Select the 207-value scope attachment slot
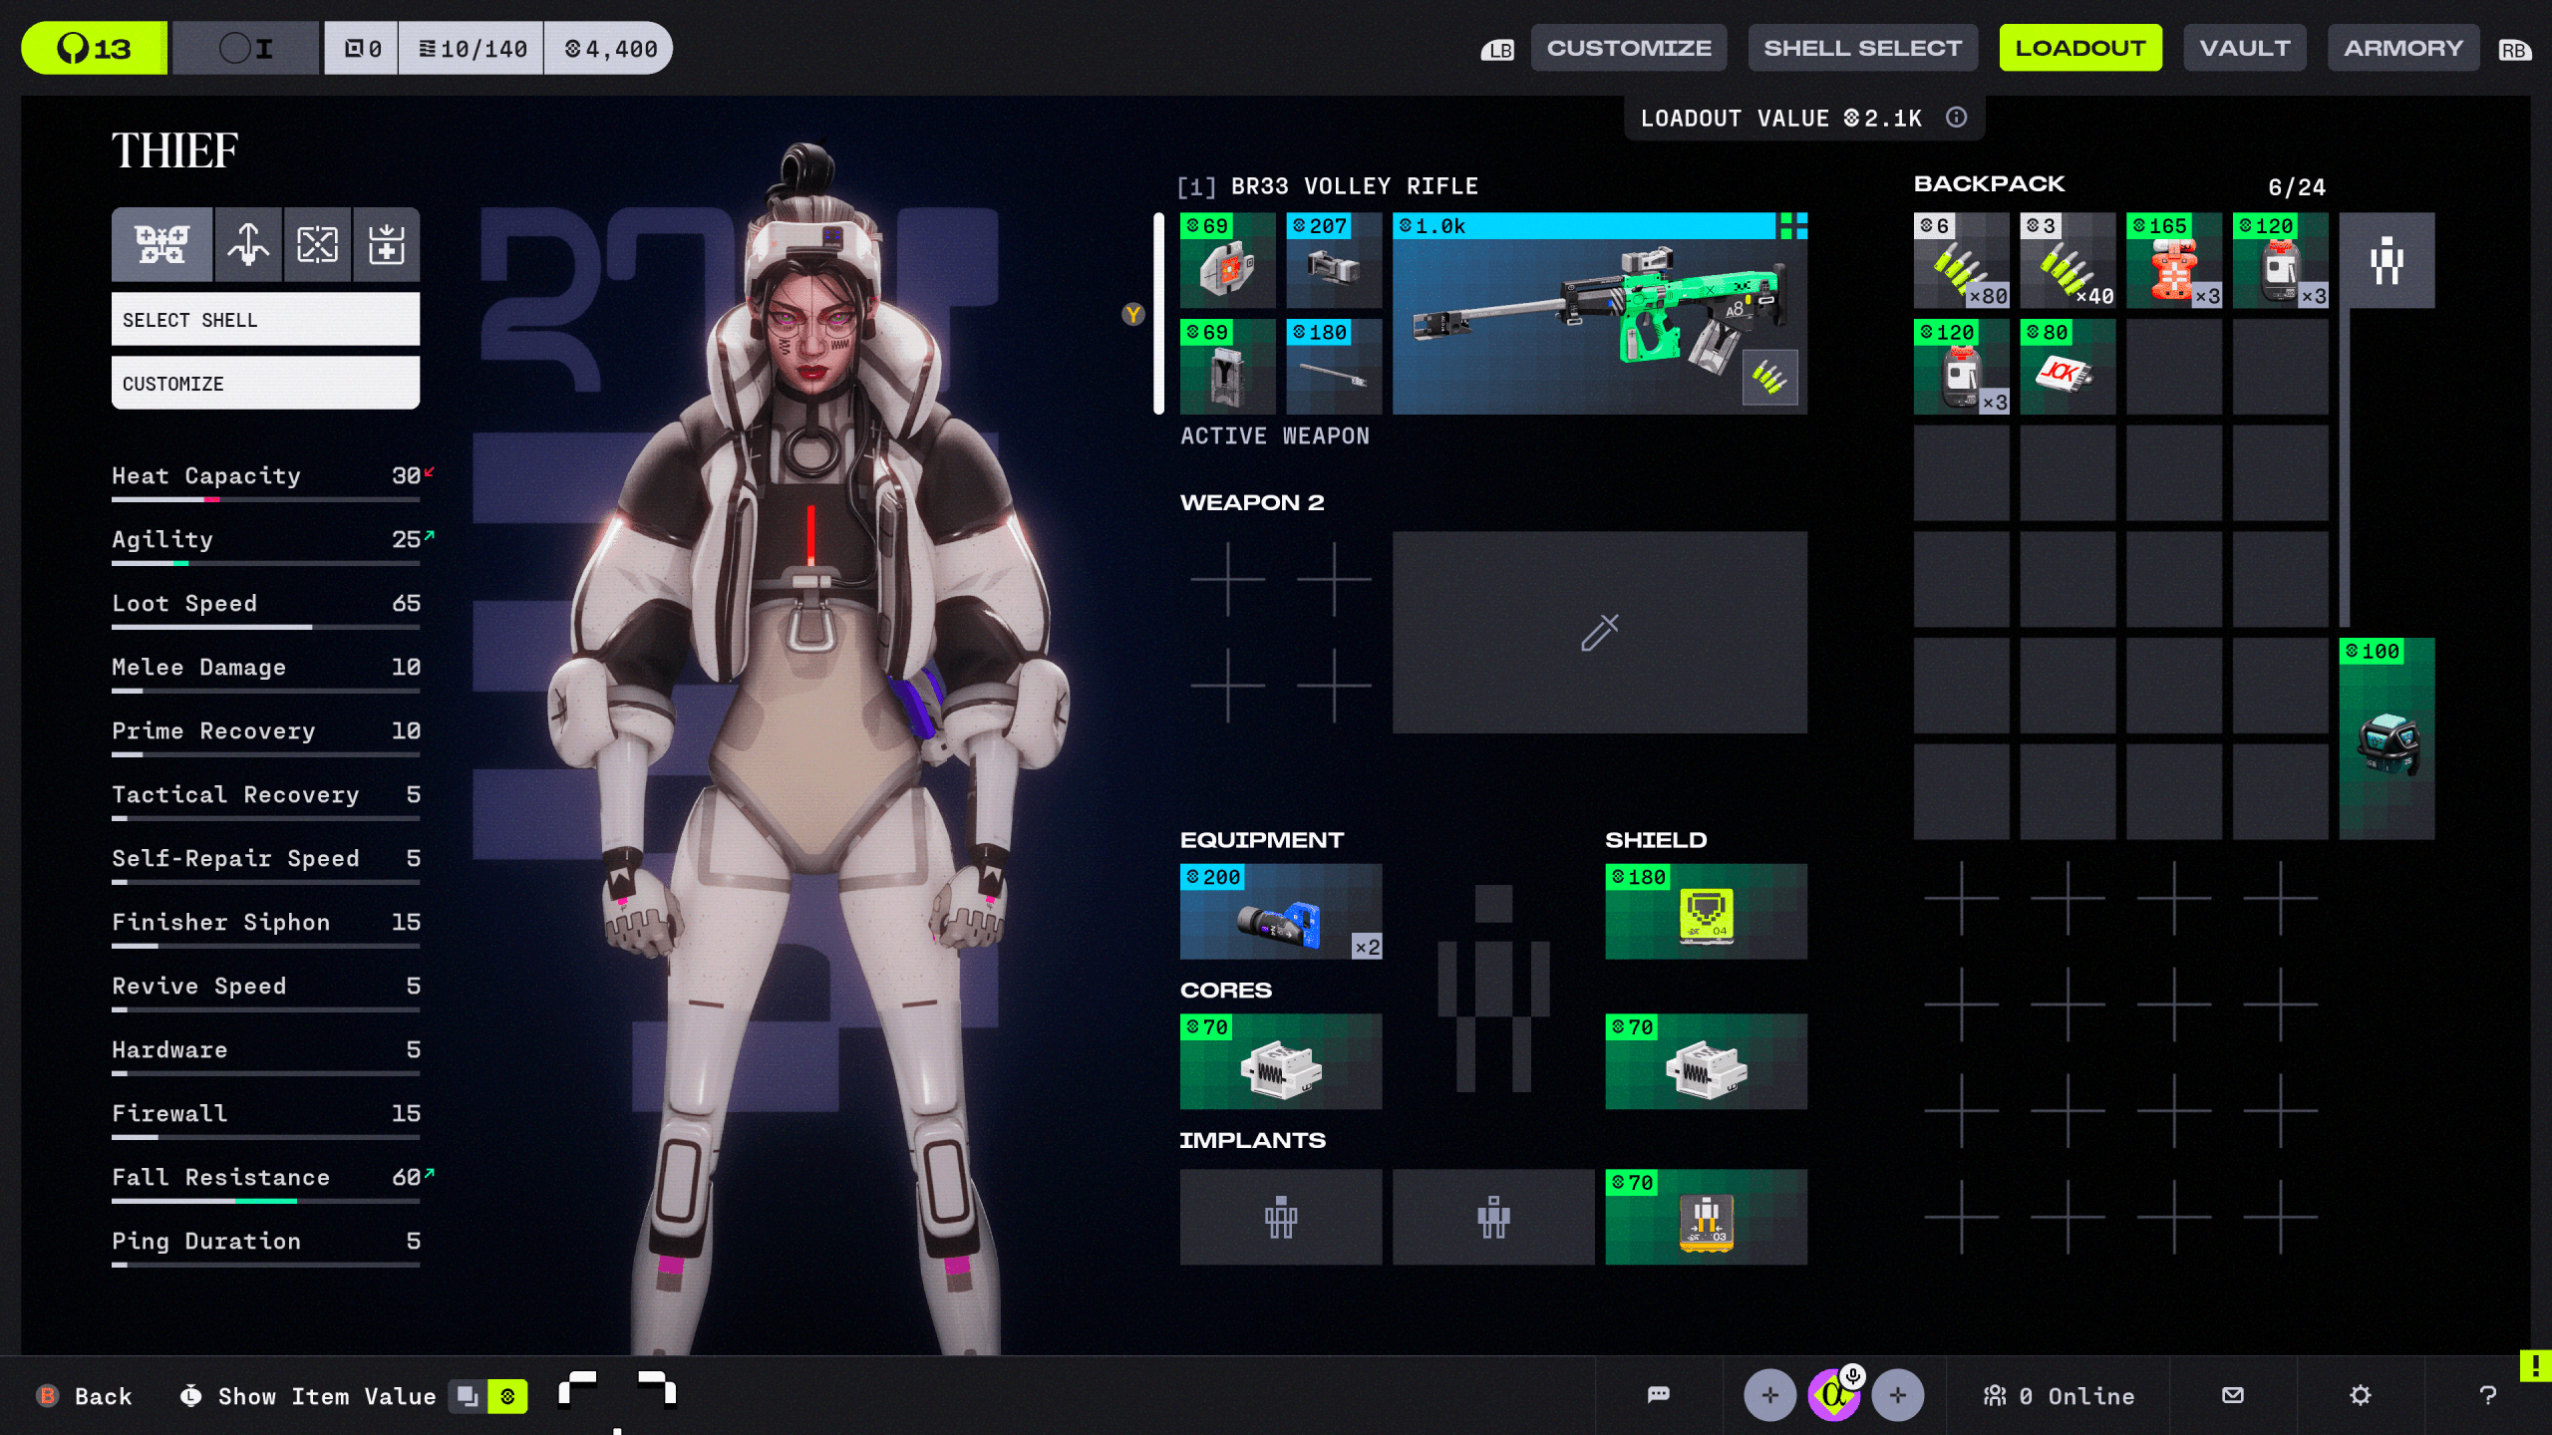 tap(1333, 261)
